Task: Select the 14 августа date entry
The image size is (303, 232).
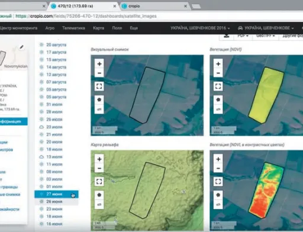Action: [56, 67]
